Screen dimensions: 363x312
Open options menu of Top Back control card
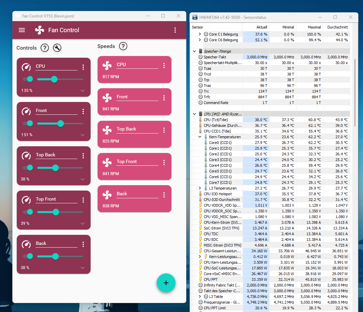tap(83, 156)
